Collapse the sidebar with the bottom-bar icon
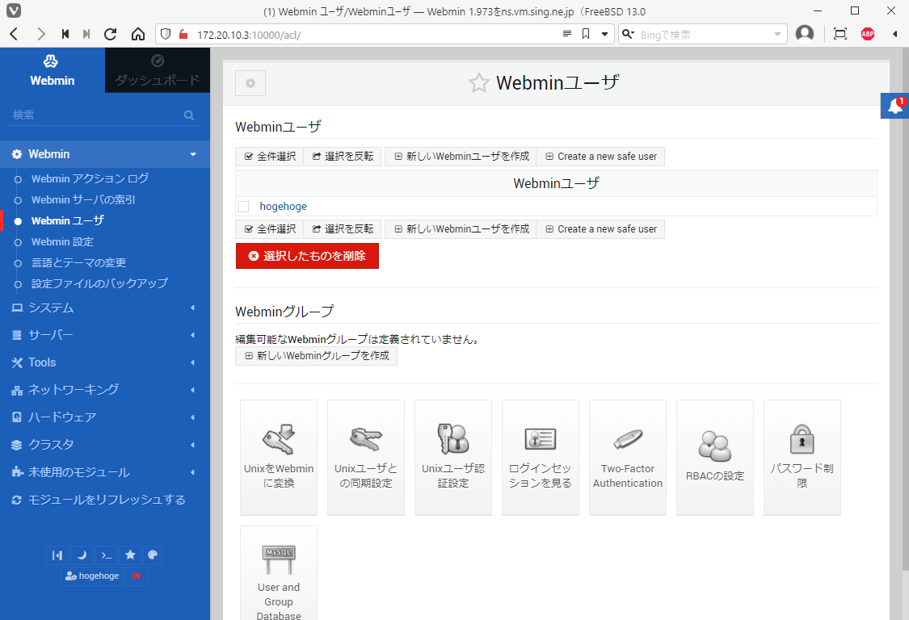The width and height of the screenshot is (909, 620). pos(57,555)
